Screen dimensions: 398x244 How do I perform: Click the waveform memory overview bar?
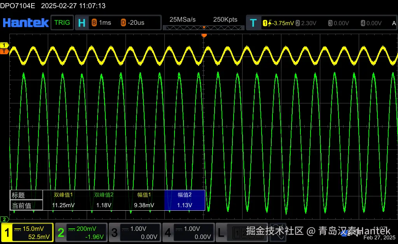(x=203, y=27)
